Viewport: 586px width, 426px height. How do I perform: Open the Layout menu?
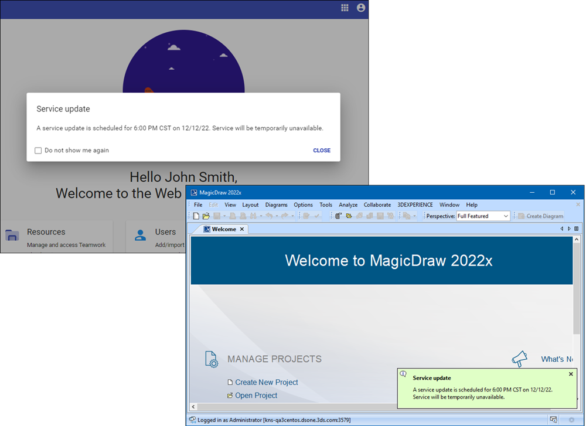click(250, 205)
